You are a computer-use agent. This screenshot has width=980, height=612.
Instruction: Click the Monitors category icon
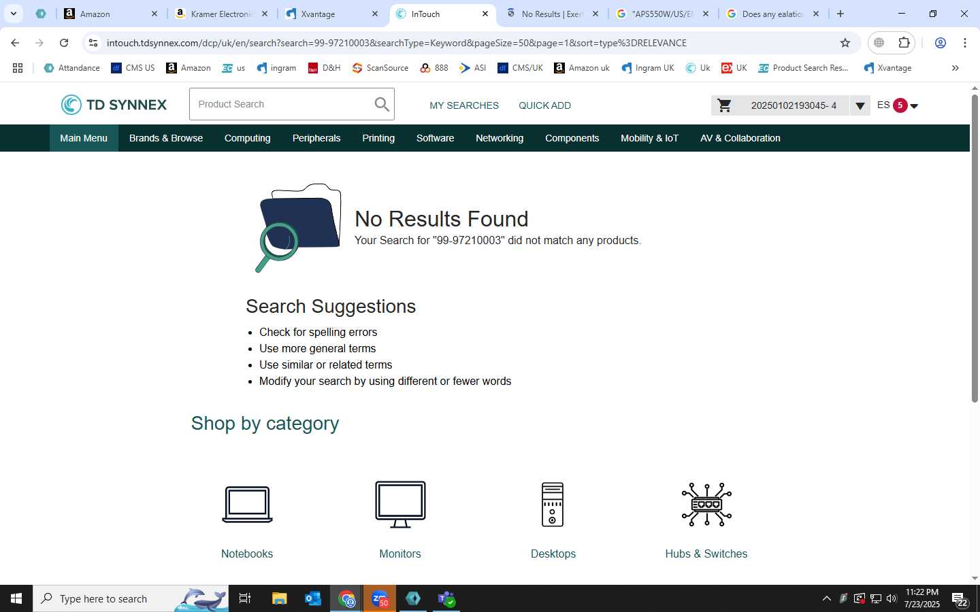coord(400,505)
